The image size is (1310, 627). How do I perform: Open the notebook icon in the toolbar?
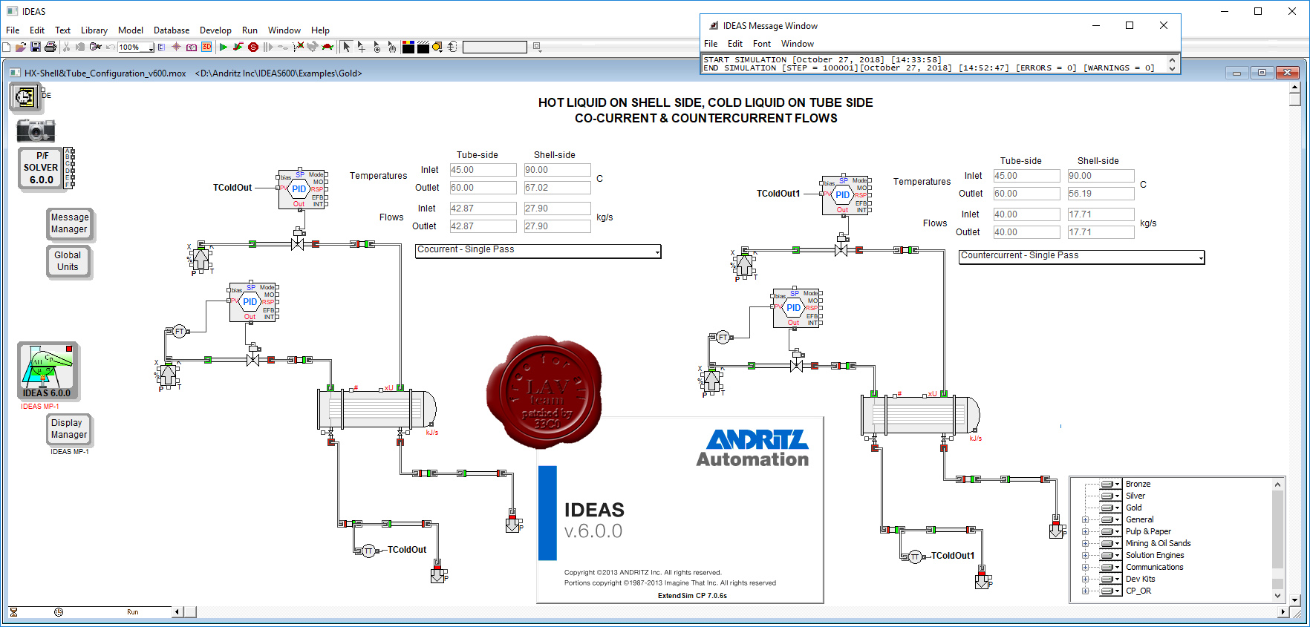[192, 47]
